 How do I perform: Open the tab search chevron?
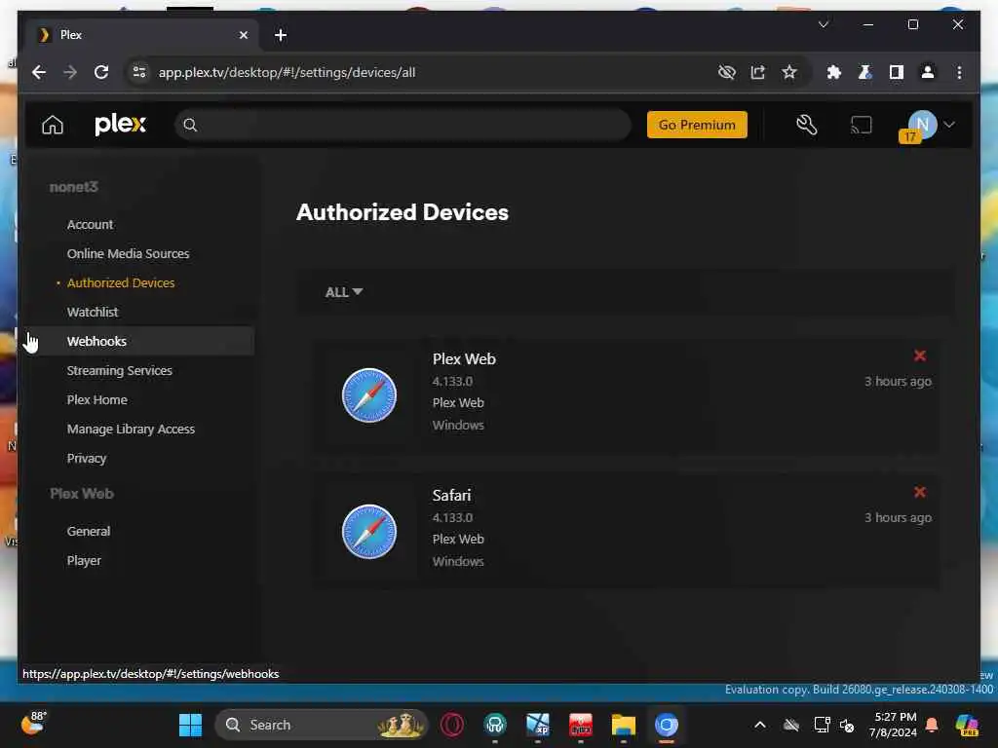coord(823,24)
